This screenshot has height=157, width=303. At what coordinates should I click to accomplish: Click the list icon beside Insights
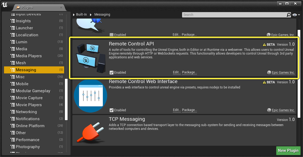click(x=13, y=21)
